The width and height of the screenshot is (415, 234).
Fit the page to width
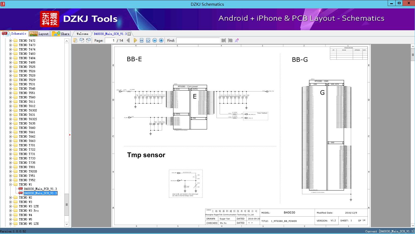142,40
